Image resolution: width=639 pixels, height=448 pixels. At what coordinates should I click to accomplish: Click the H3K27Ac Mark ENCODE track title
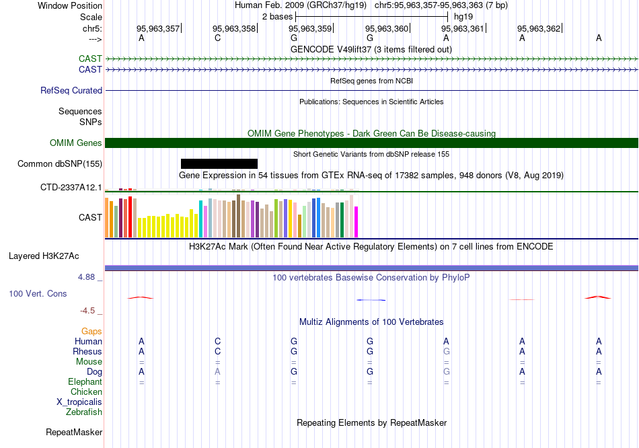tap(371, 247)
